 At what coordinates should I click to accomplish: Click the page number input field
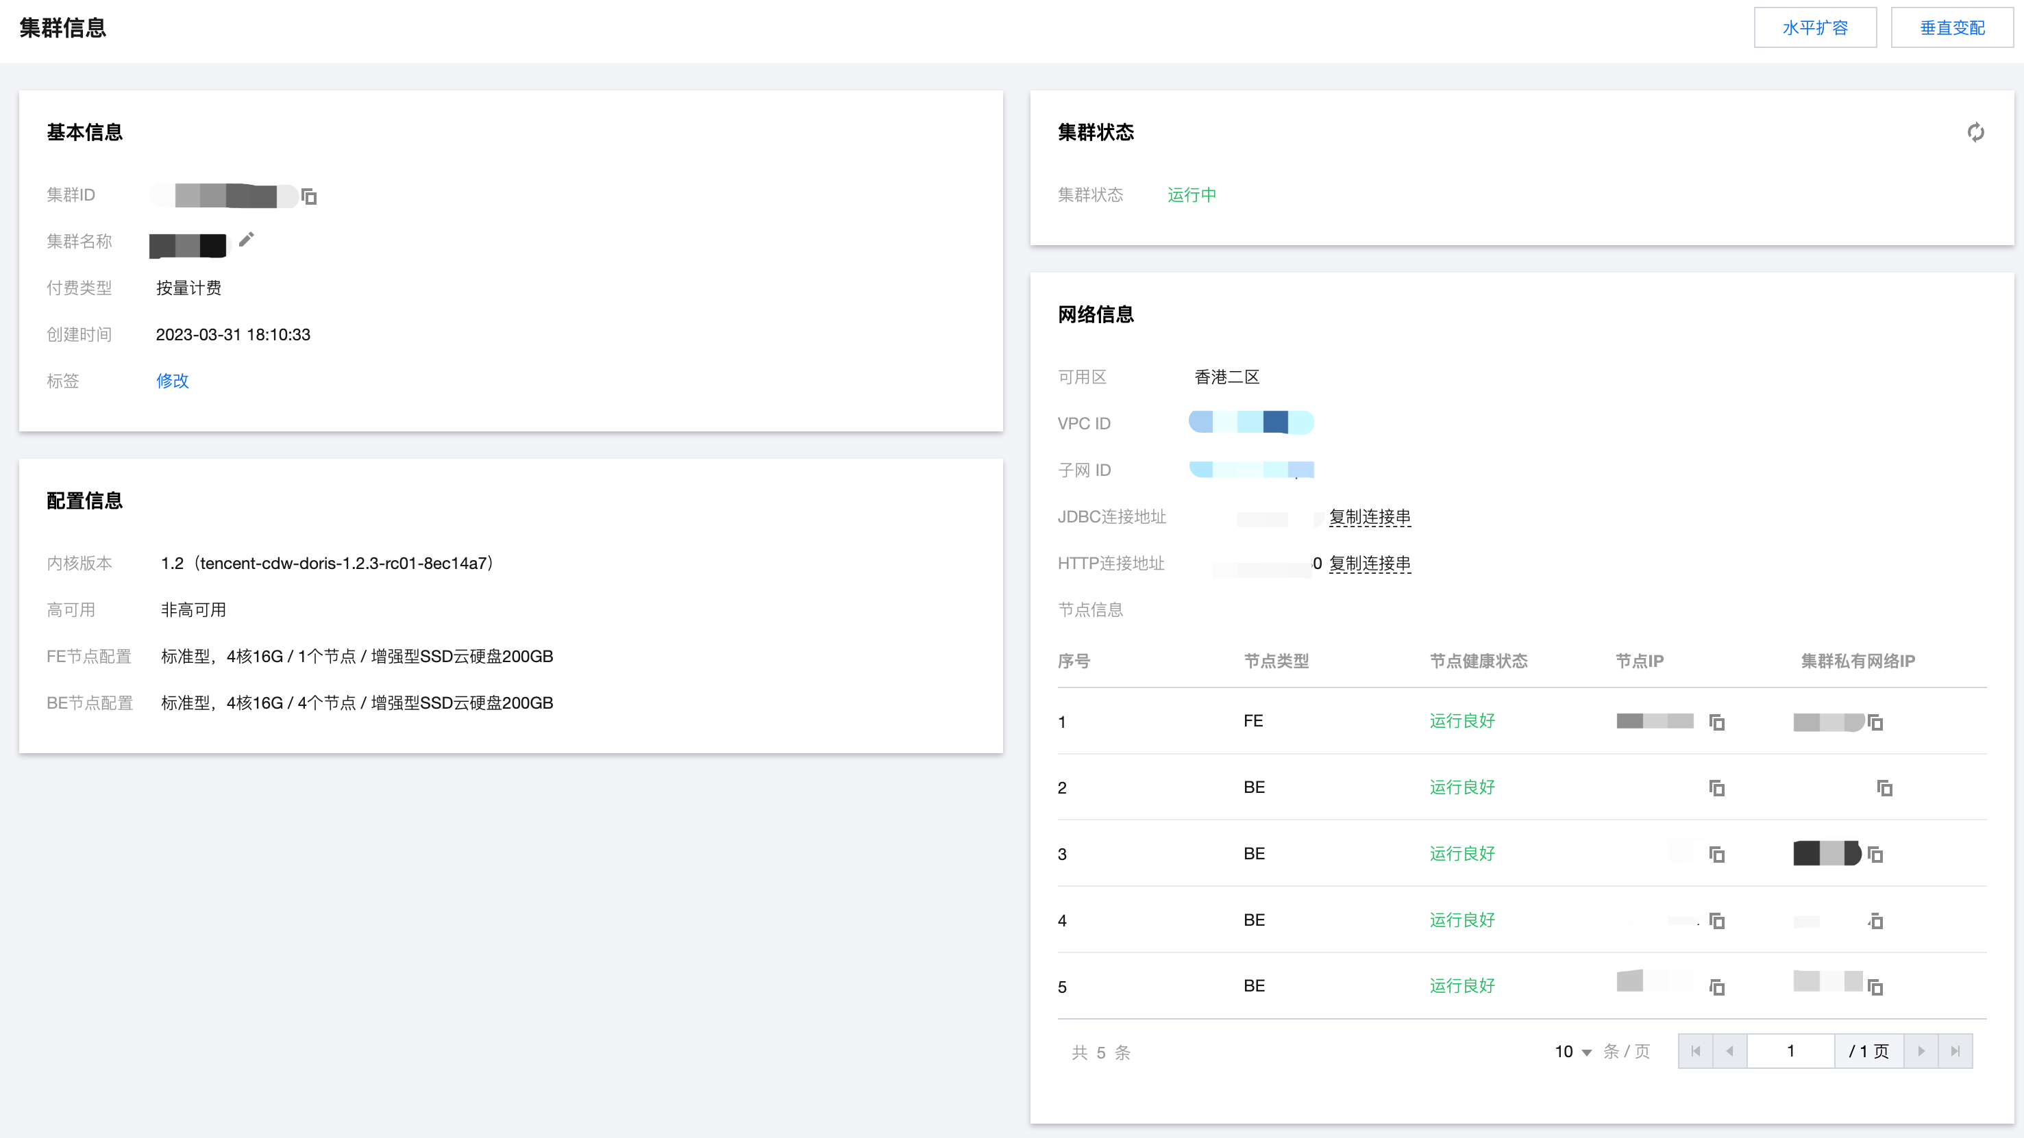pyautogui.click(x=1790, y=1051)
